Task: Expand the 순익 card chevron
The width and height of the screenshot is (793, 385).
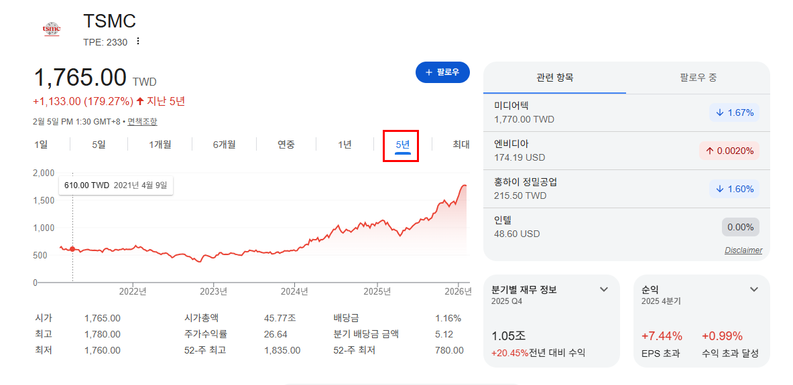Action: (x=754, y=289)
